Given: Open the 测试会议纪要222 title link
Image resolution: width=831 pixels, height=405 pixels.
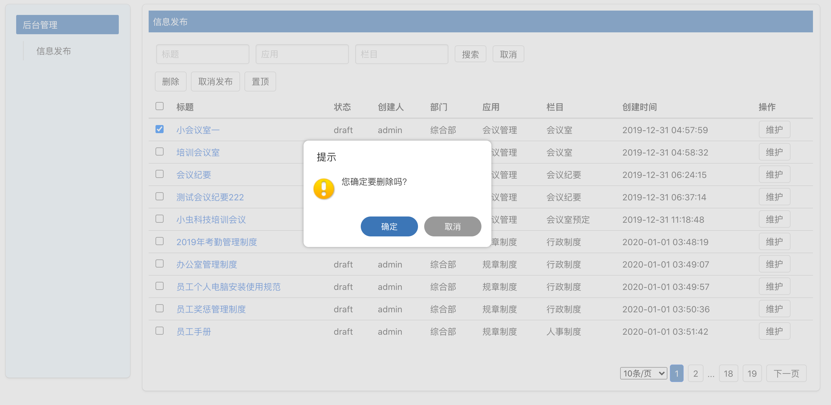Looking at the screenshot, I should coord(210,197).
